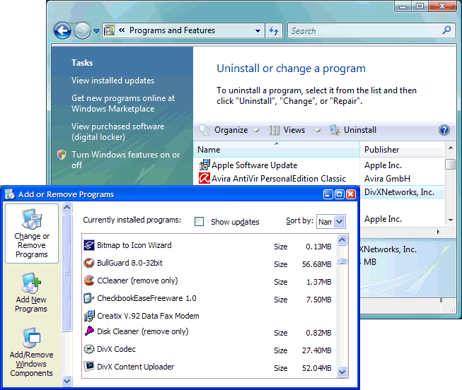Click scroll-down arrow of installed programs list
Viewport: 462px width, 390px height.
(x=342, y=372)
